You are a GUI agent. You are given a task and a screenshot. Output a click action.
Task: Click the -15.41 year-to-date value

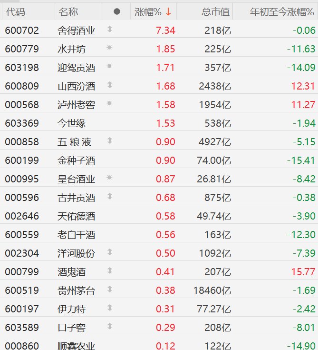(301, 160)
